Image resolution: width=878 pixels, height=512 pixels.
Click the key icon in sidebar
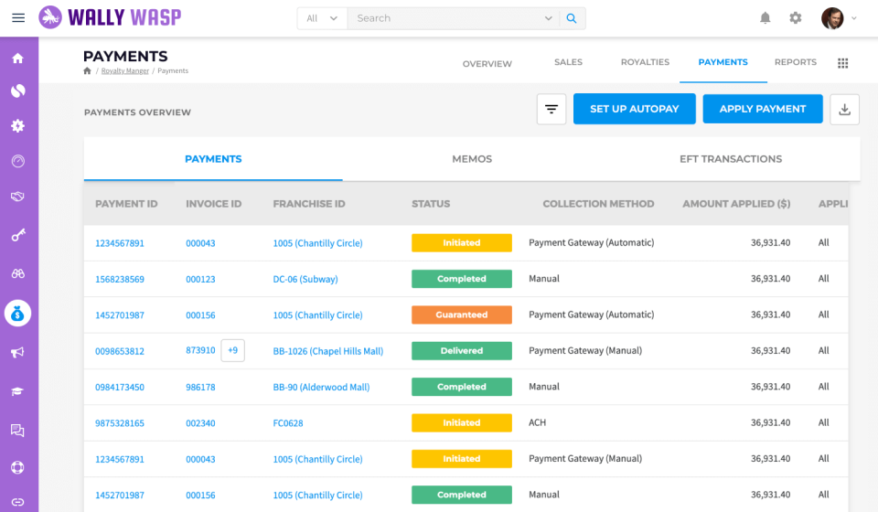pos(17,236)
